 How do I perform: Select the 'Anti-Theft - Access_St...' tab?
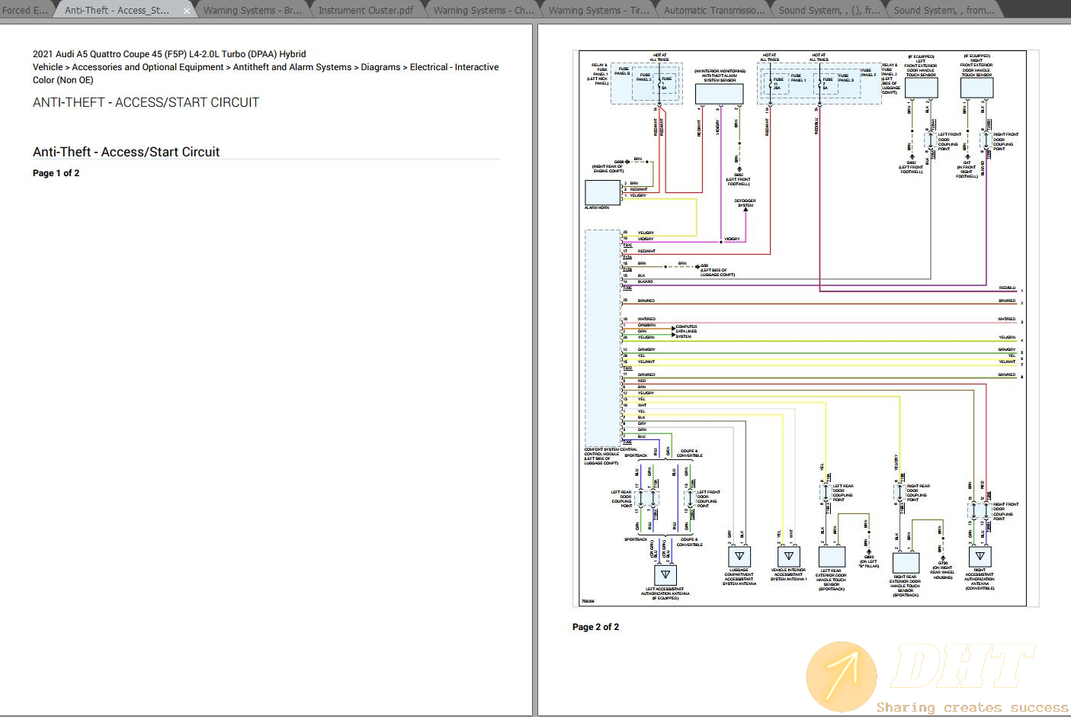click(x=117, y=10)
